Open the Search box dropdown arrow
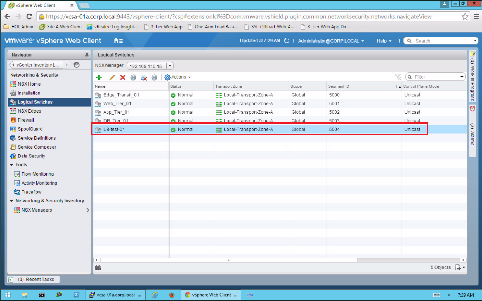The height and width of the screenshot is (301, 482). [x=475, y=41]
